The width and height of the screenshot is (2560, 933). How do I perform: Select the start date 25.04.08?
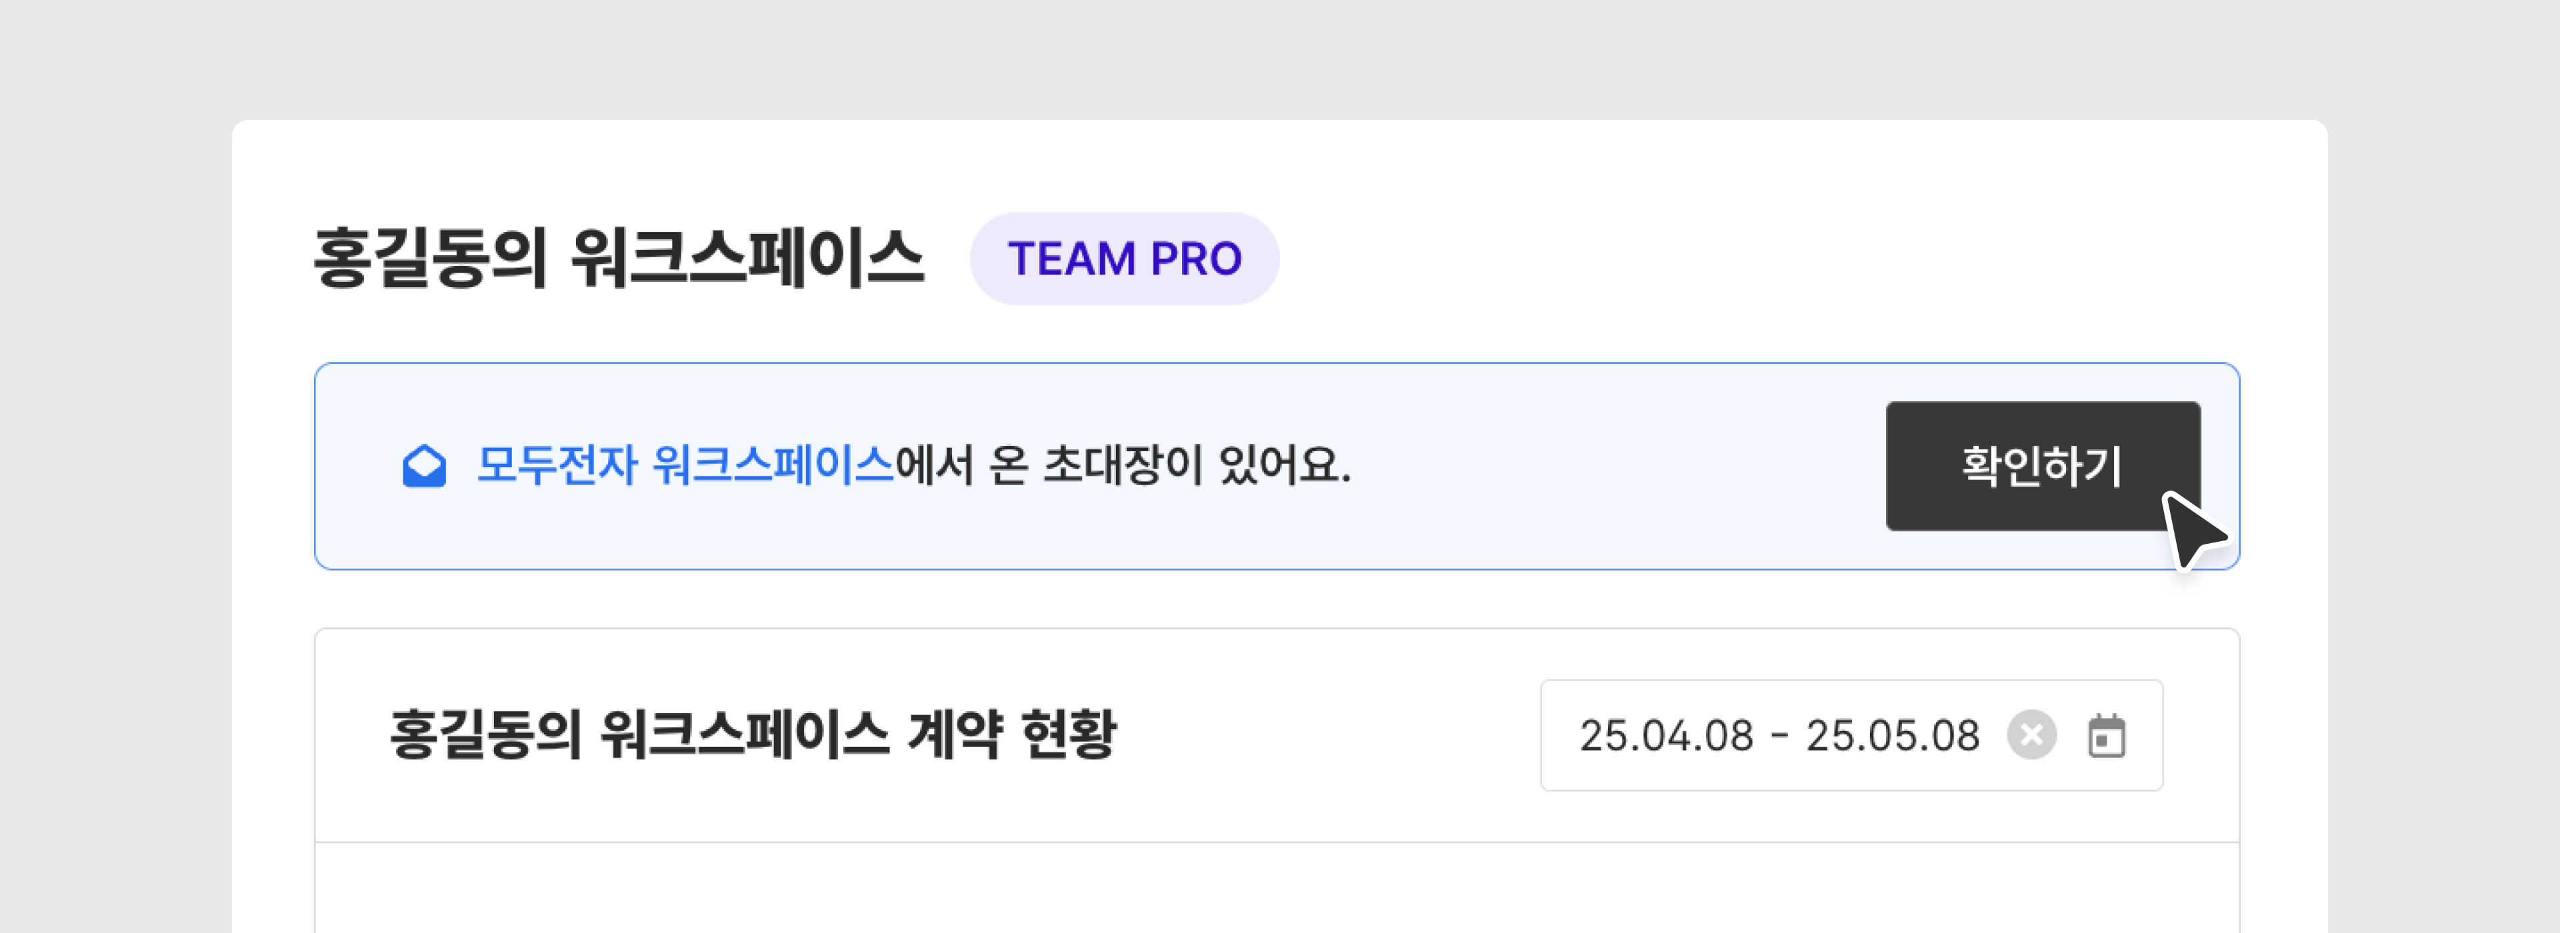(x=1665, y=736)
